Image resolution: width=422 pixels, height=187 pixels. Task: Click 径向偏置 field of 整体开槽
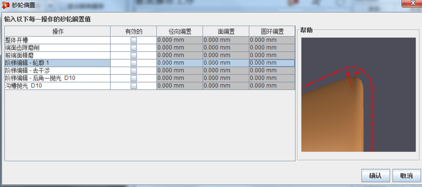(x=180, y=40)
